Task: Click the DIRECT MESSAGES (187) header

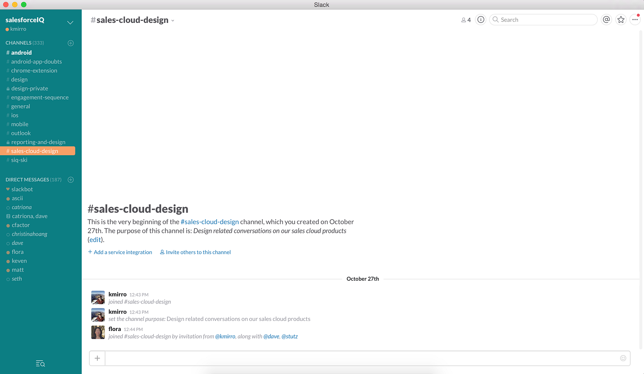Action: [x=33, y=180]
